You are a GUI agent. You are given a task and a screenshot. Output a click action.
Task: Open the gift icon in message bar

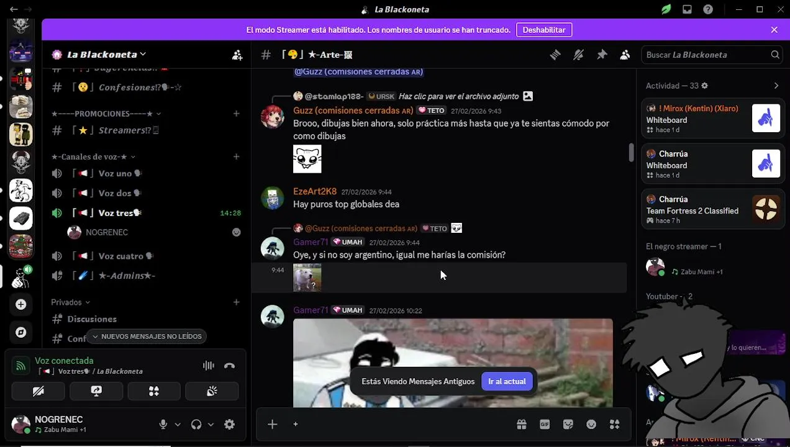pos(522,424)
